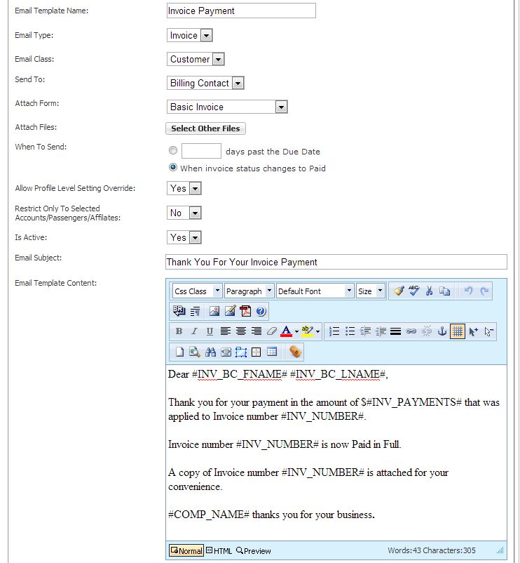
Task: Expand the Attach Form dropdown
Action: pos(280,107)
